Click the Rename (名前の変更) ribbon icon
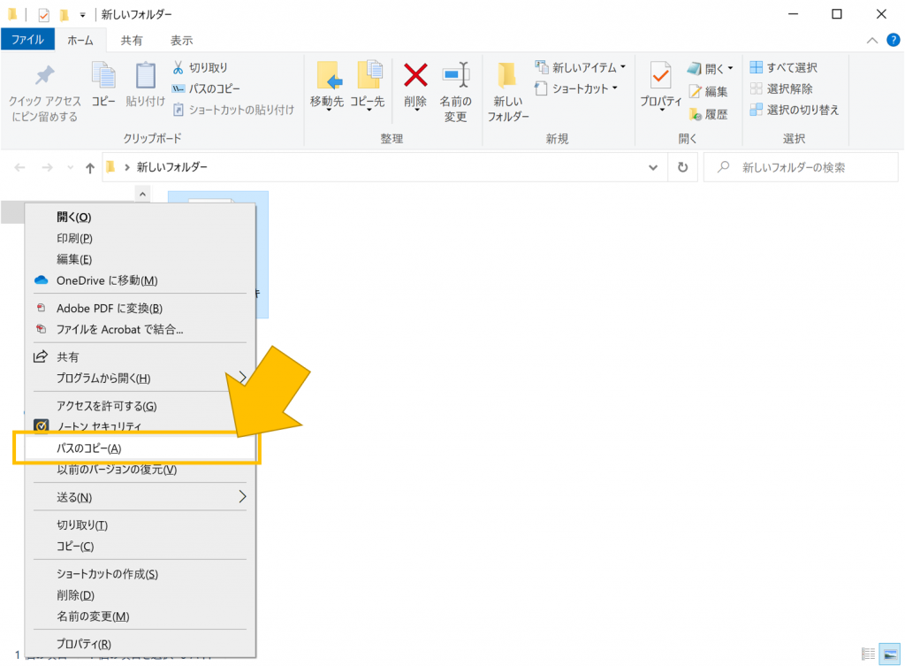Screen dimensions: 905x666 coord(455,77)
